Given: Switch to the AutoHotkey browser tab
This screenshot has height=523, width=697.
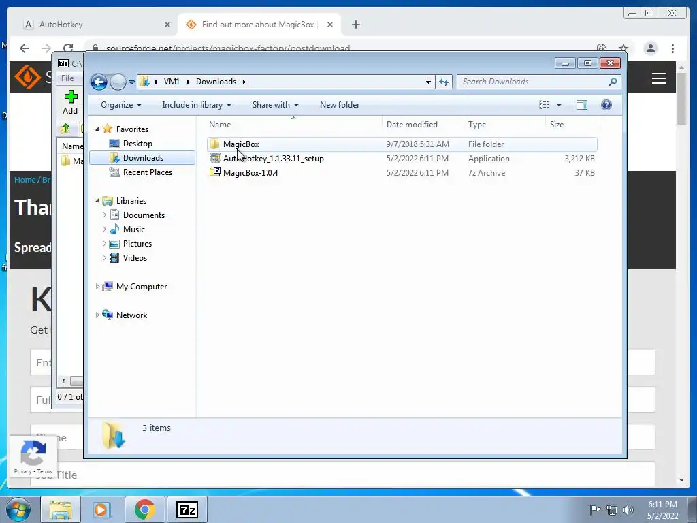Looking at the screenshot, I should tap(95, 25).
